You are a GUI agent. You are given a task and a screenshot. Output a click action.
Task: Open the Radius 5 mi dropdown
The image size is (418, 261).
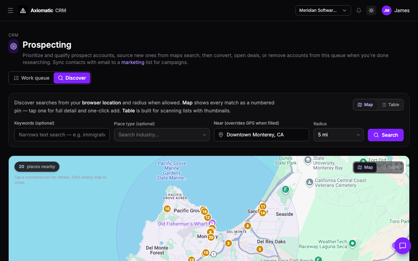pyautogui.click(x=339, y=135)
